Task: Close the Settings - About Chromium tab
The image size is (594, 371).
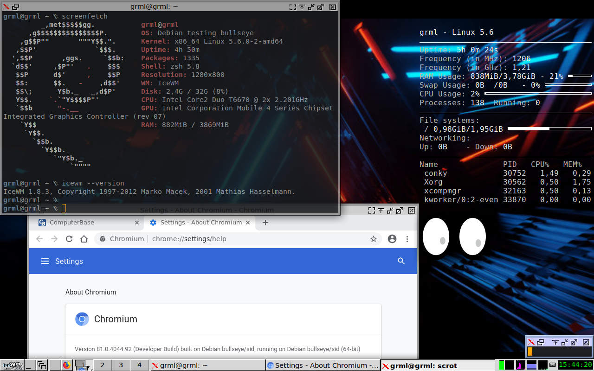Action: point(248,223)
